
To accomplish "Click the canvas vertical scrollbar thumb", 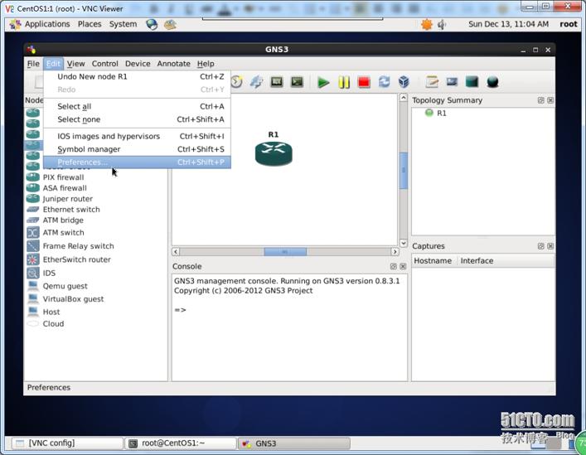I will 404,171.
